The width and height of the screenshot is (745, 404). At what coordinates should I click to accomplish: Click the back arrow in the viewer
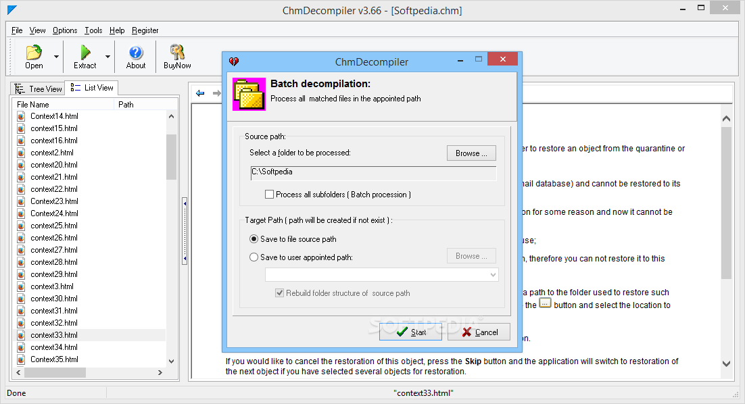click(200, 93)
